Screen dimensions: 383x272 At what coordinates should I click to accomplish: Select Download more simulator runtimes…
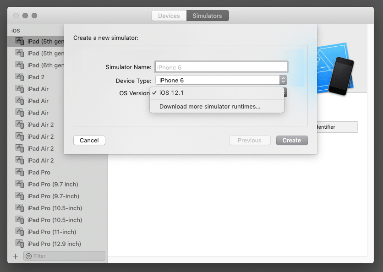(217, 106)
